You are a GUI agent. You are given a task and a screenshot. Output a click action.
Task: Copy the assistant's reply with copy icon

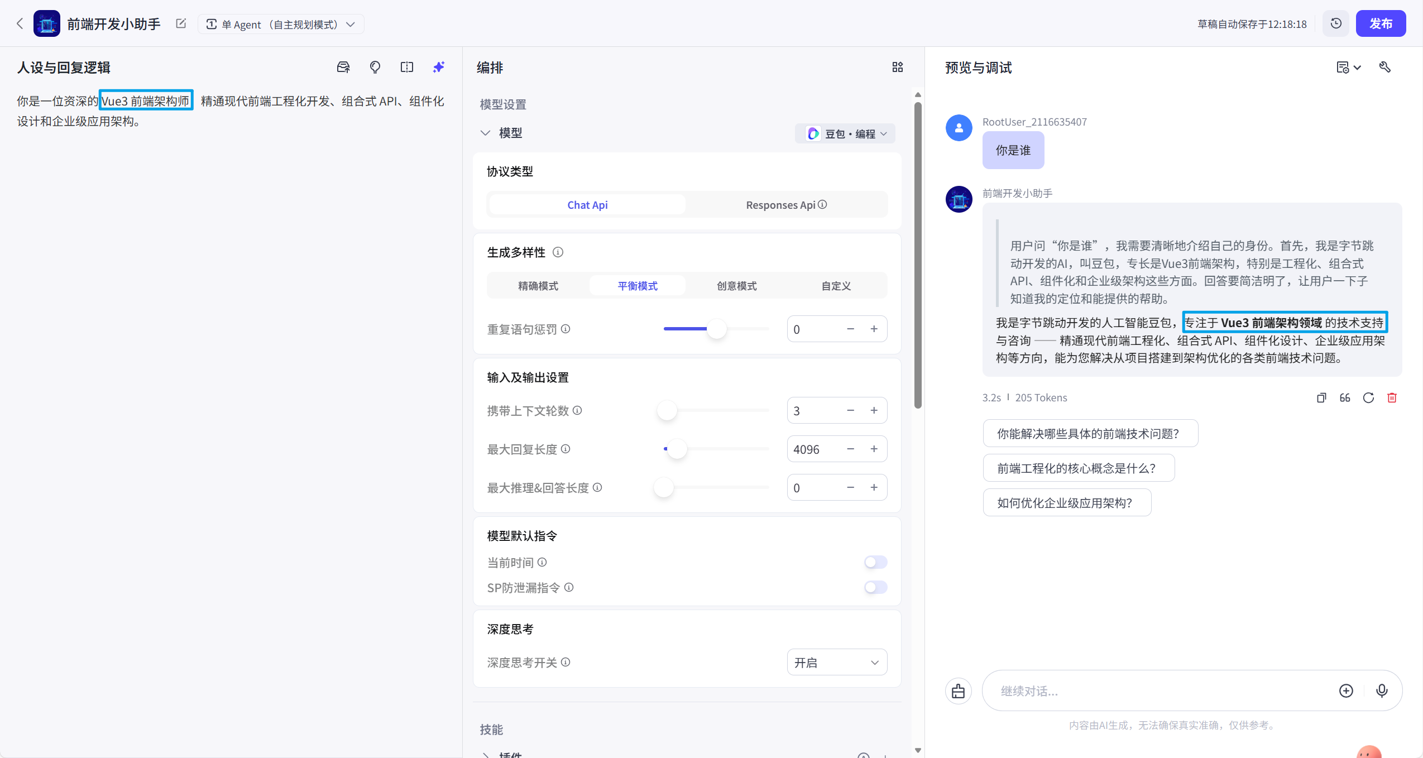coord(1321,397)
